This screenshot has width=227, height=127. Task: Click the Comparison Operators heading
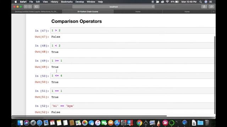77,21
